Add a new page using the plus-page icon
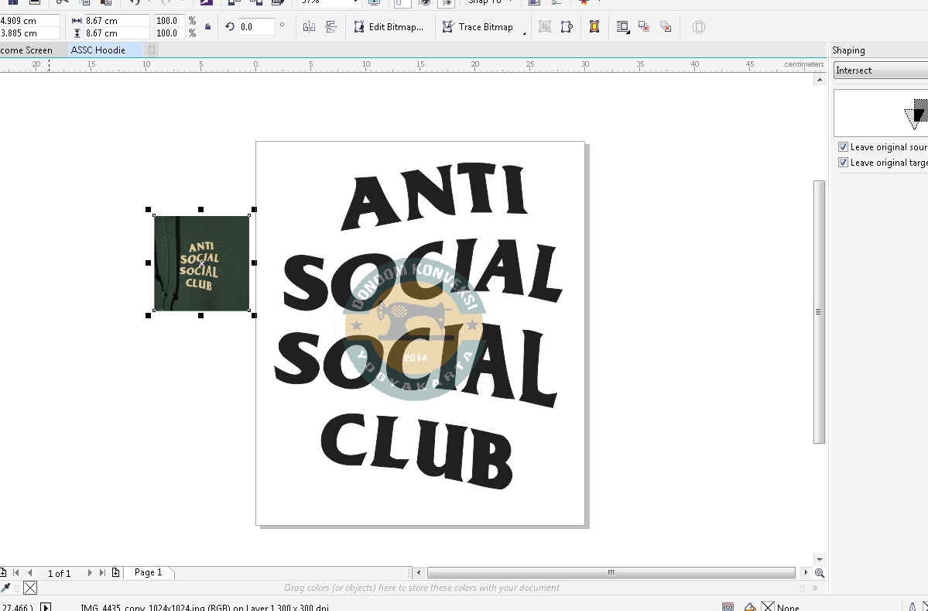928x611 pixels. 115,572
